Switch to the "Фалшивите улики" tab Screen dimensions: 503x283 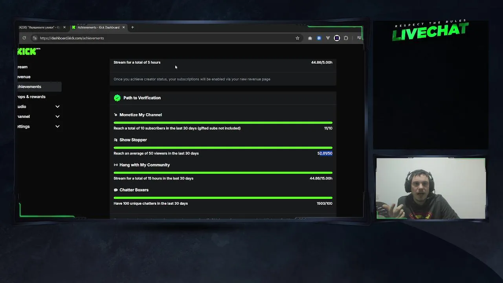39,28
